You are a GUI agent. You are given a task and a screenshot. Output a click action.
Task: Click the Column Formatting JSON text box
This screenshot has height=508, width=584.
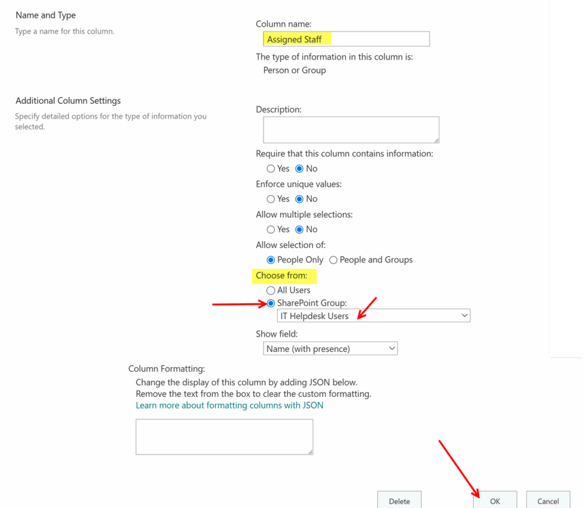(x=224, y=437)
